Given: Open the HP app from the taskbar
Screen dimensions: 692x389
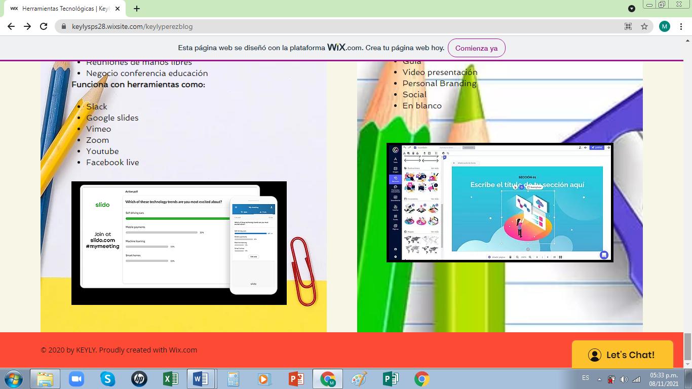Looking at the screenshot, I should [139, 379].
